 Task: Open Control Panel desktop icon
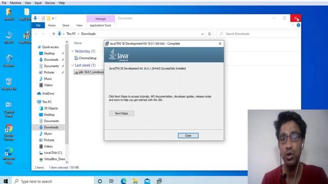(x=9, y=109)
